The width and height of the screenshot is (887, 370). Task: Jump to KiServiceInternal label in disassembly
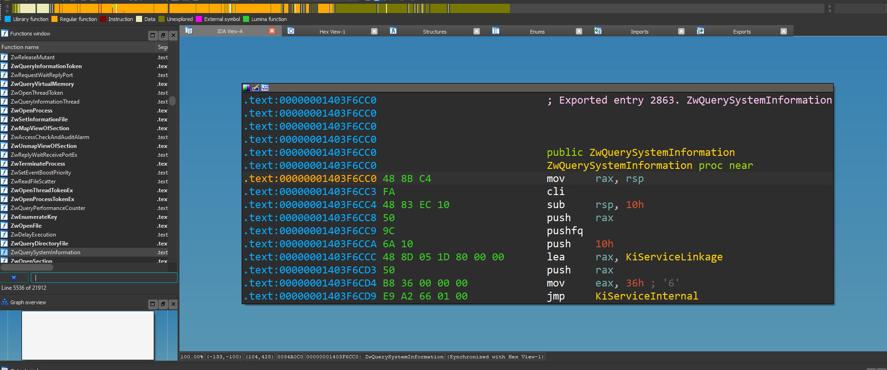(646, 296)
